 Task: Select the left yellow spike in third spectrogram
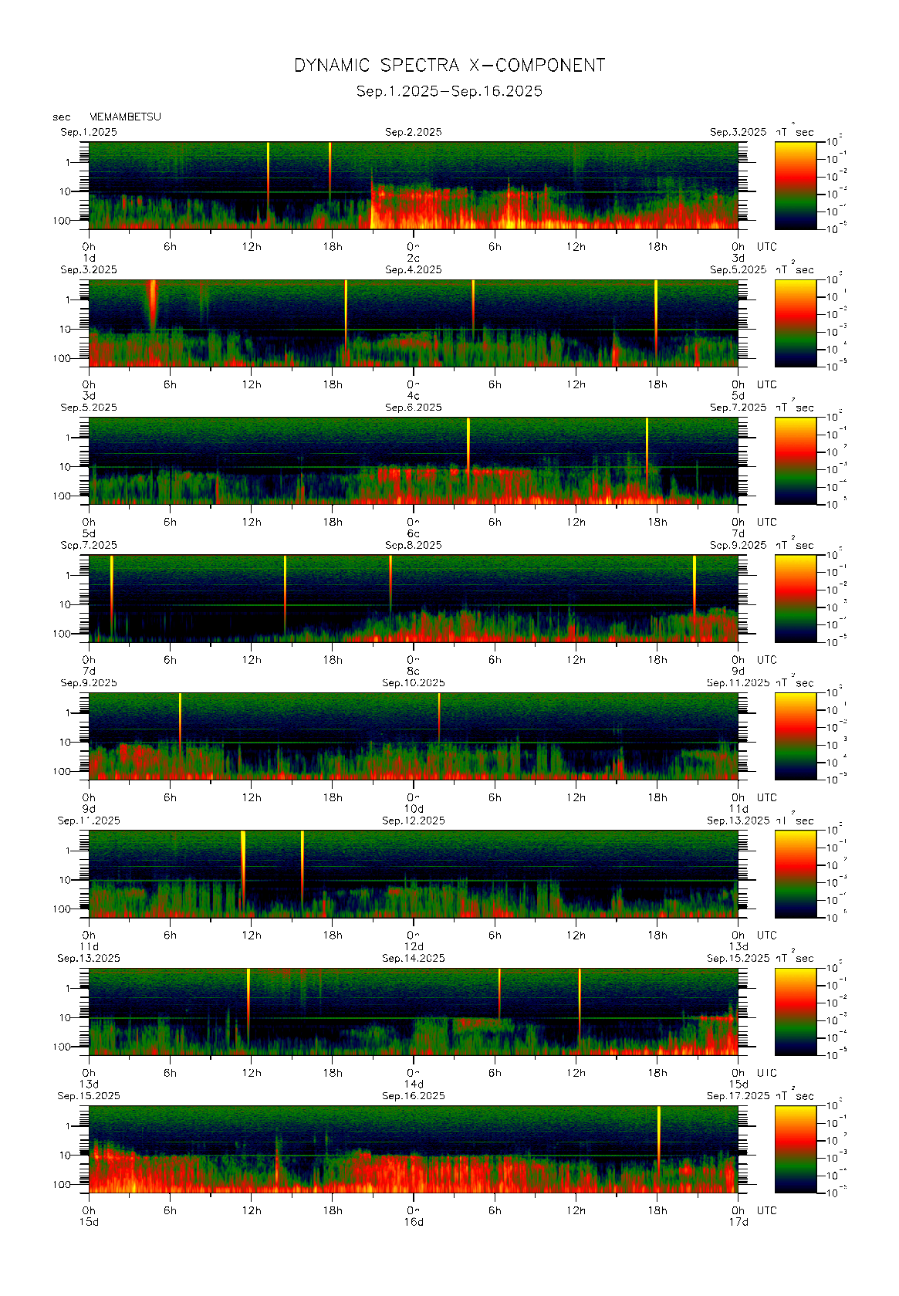[x=468, y=444]
